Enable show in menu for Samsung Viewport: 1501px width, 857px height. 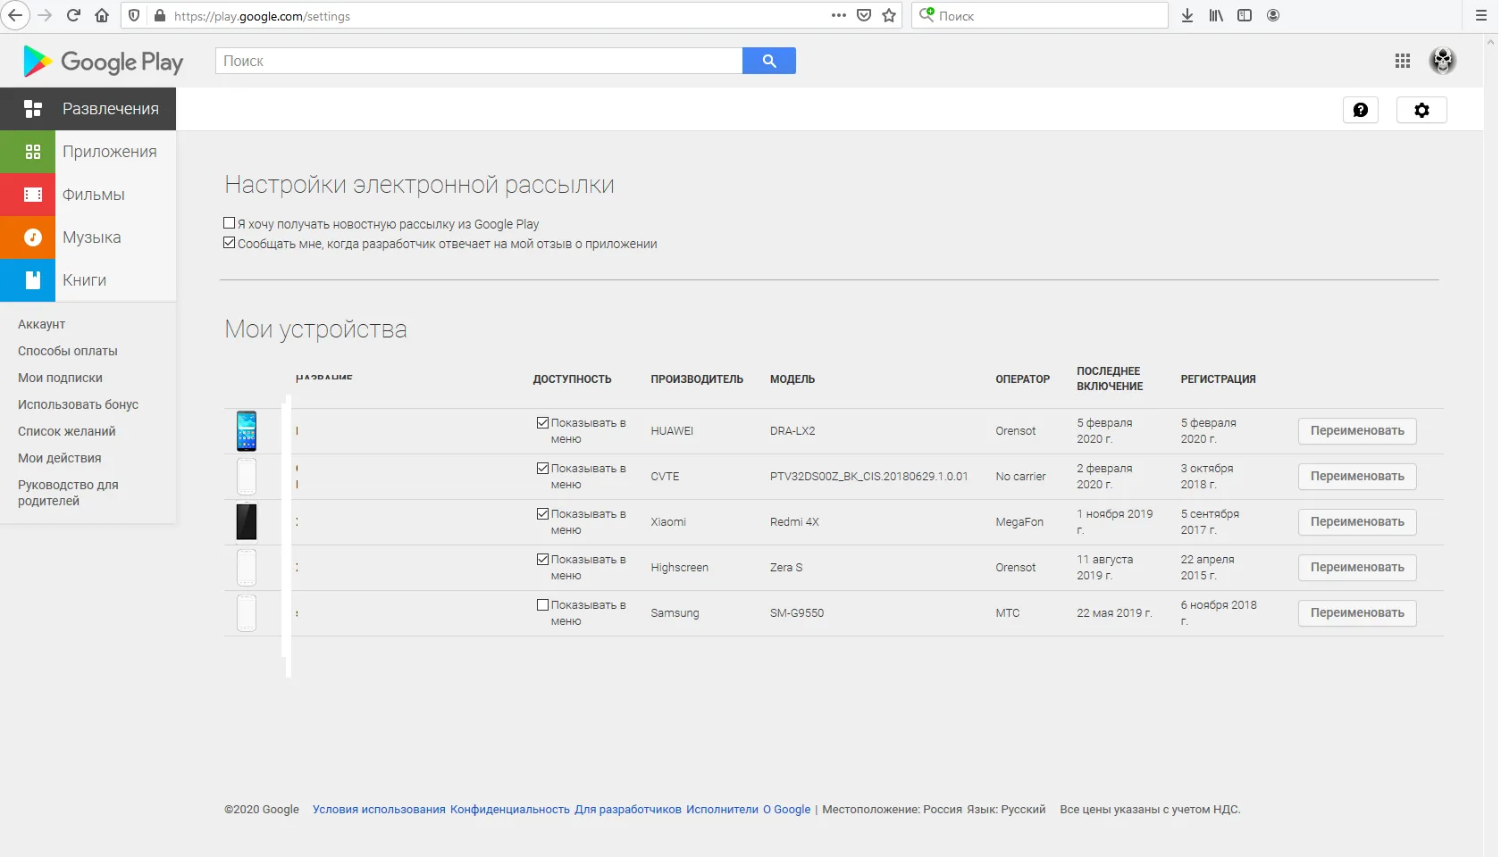[542, 604]
